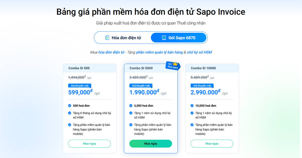
Task: Select the "Gói Sapo 6870" tab
Action: [179, 37]
